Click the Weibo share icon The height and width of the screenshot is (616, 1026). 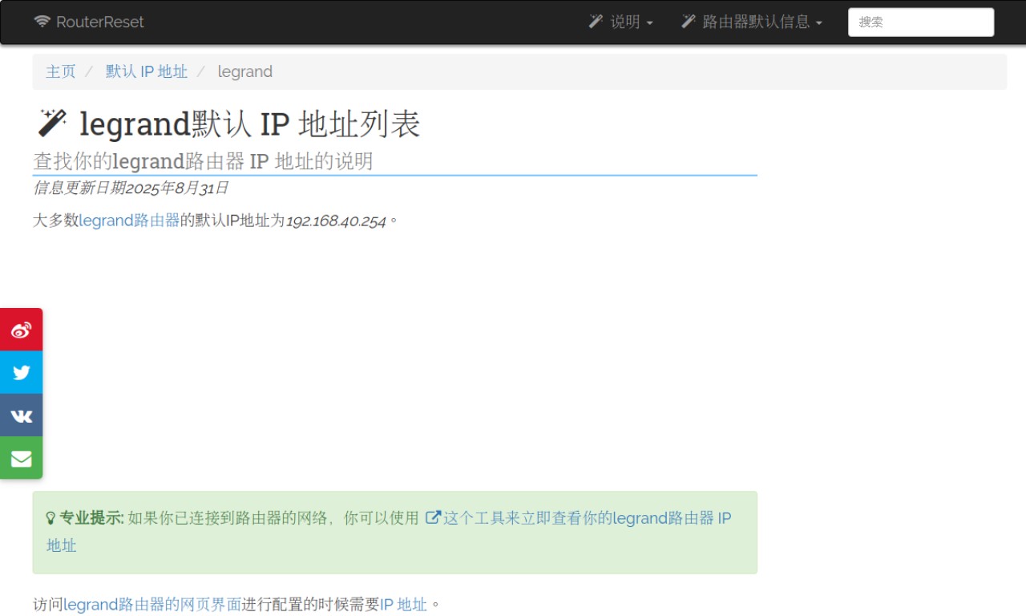[21, 330]
